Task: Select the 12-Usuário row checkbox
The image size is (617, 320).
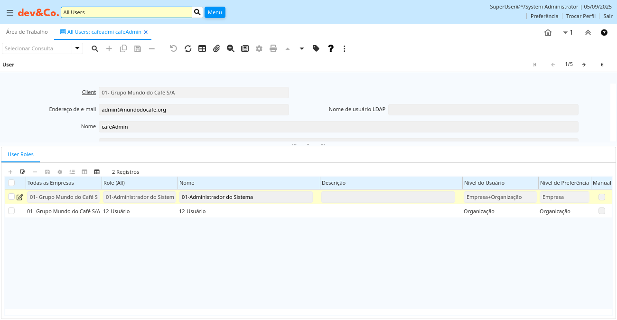Action: [x=11, y=211]
